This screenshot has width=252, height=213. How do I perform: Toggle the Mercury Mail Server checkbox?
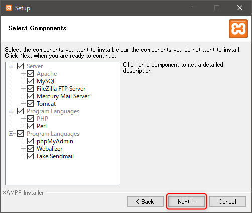point(30,96)
